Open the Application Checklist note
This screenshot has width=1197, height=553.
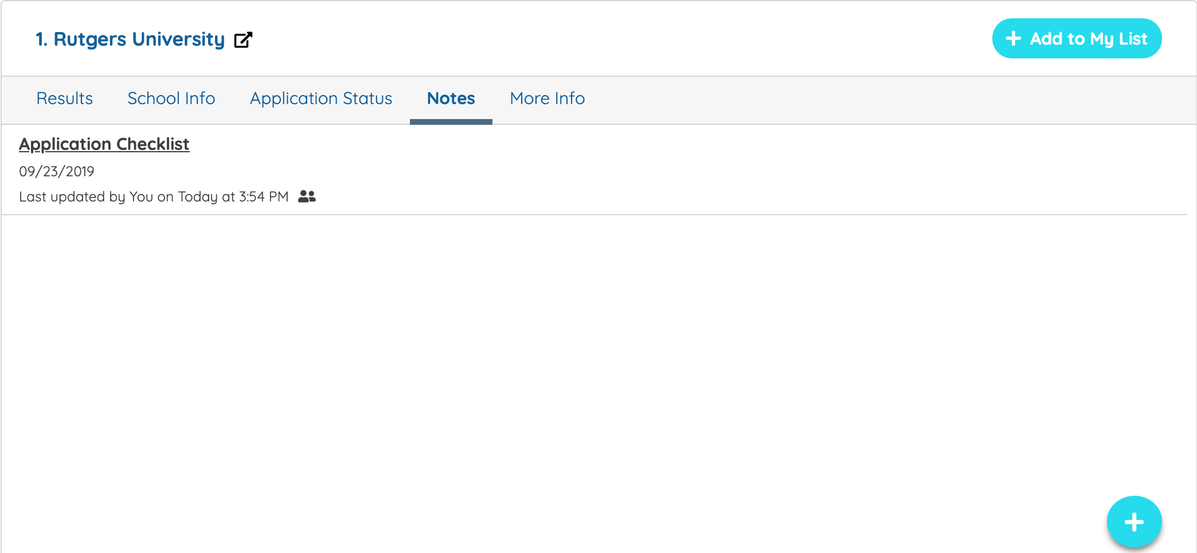pyautogui.click(x=104, y=144)
